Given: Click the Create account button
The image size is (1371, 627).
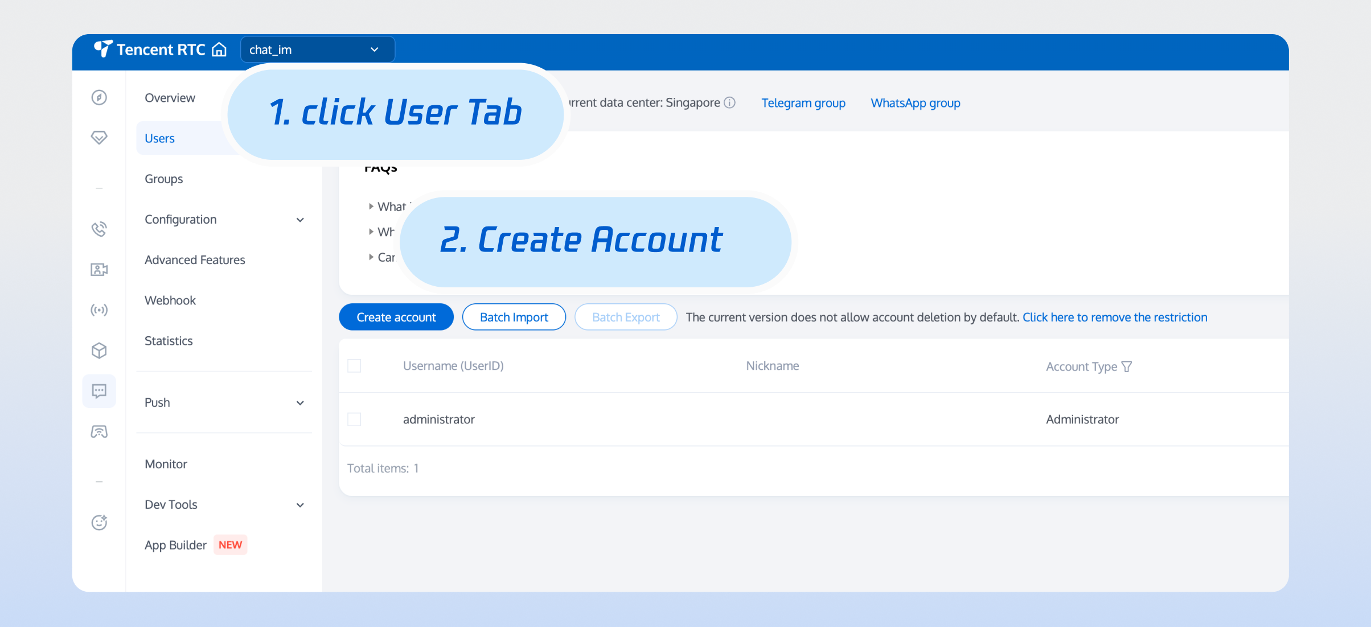Looking at the screenshot, I should pos(396,317).
